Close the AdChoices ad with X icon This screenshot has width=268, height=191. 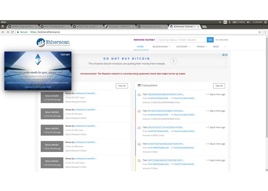click(226, 55)
